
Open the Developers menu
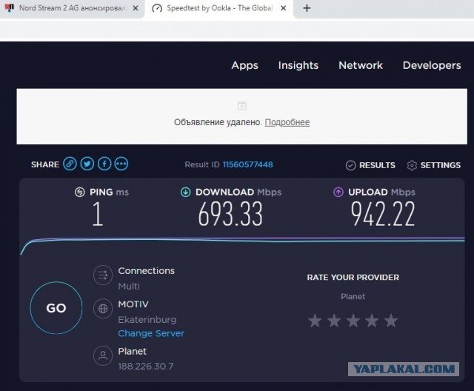tap(432, 65)
